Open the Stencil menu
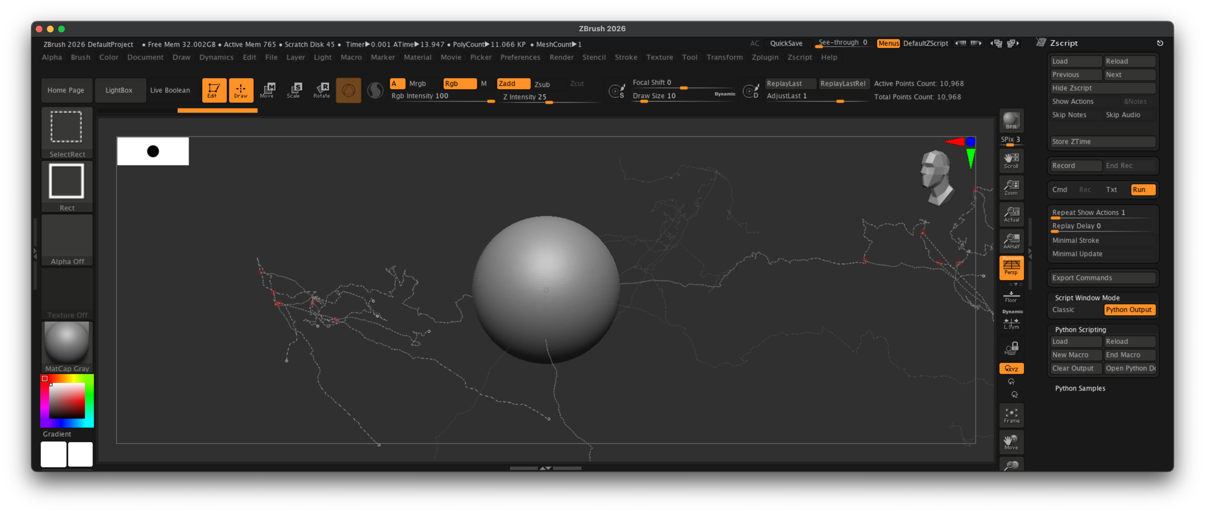This screenshot has width=1205, height=513. (594, 57)
